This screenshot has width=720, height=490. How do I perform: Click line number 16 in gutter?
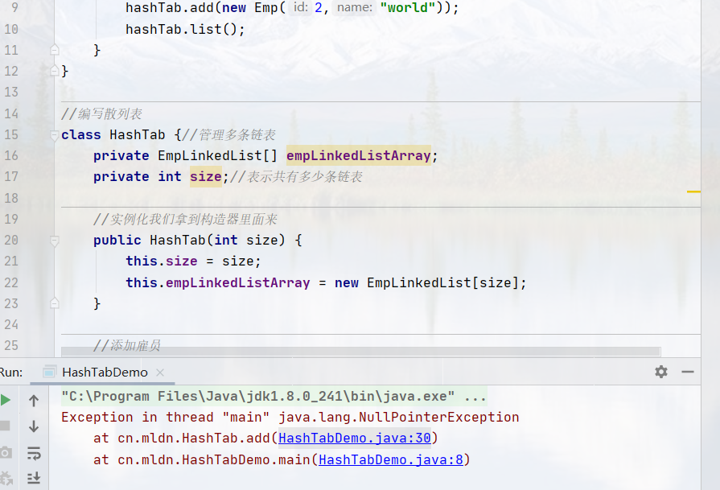[x=11, y=155]
